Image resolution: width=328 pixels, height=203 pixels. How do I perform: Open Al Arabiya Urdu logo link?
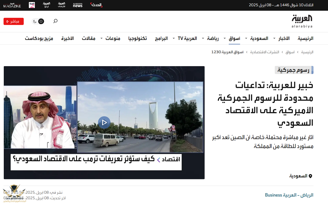[x=46, y=5]
